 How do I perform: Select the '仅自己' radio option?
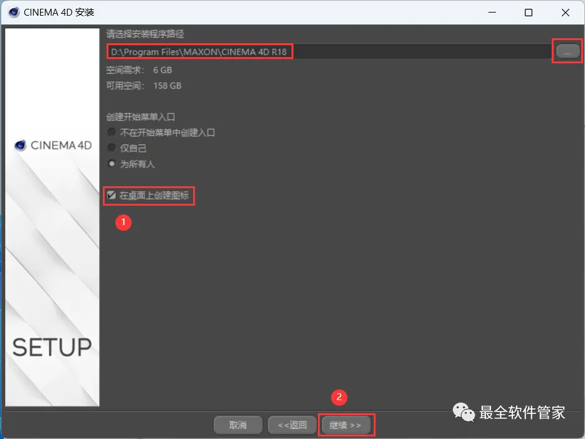click(x=127, y=148)
